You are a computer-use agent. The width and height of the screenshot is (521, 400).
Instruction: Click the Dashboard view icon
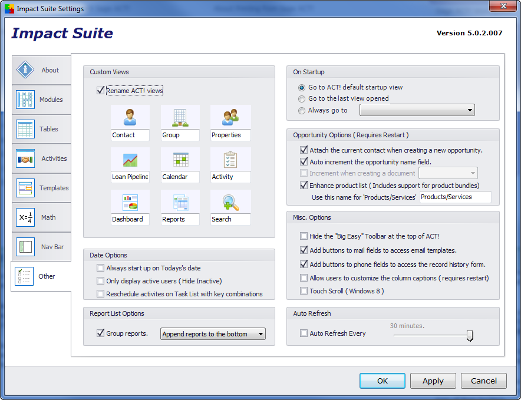point(130,202)
